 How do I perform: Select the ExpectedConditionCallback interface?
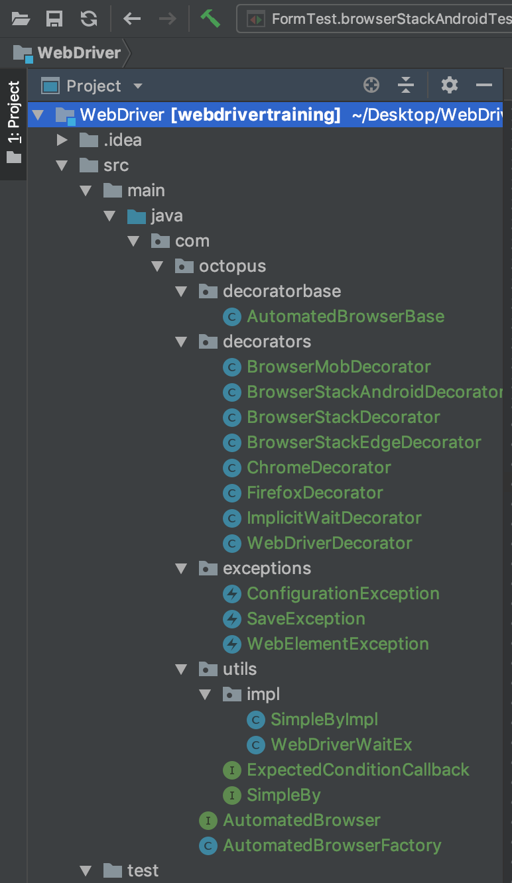(357, 770)
